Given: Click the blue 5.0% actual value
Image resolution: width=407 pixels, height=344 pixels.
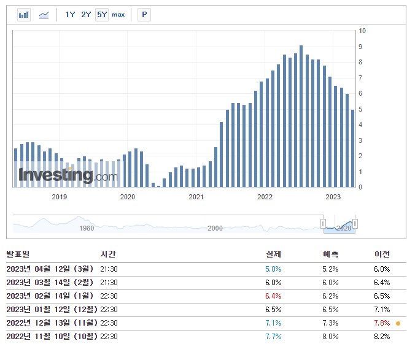Looking at the screenshot, I should tap(273, 269).
